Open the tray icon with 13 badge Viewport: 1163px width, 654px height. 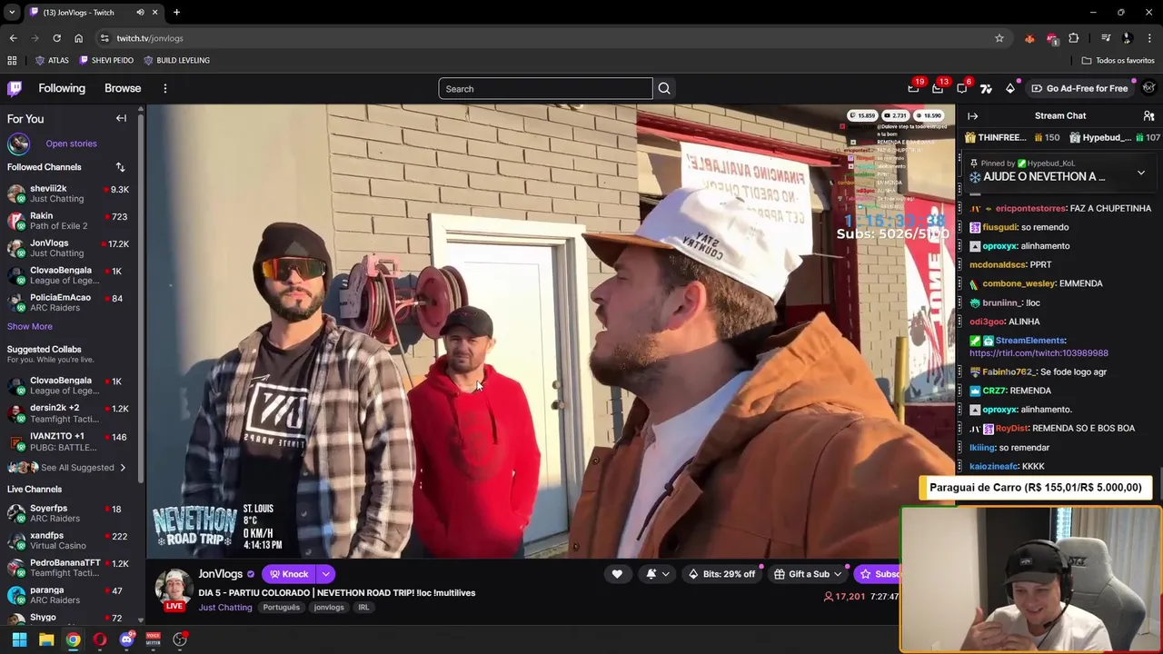point(938,88)
